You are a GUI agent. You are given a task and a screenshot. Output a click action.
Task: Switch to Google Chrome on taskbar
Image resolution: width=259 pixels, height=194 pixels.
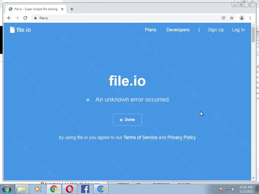click(54, 189)
